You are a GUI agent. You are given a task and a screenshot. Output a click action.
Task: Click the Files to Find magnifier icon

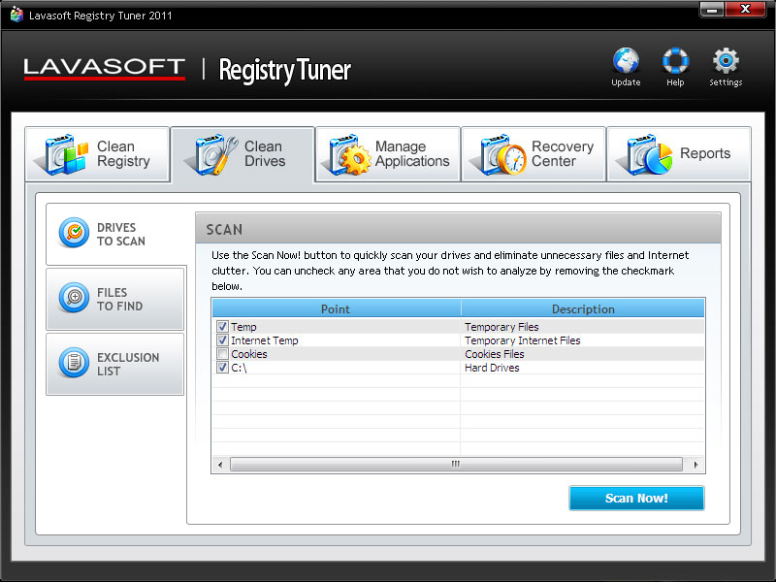(74, 298)
